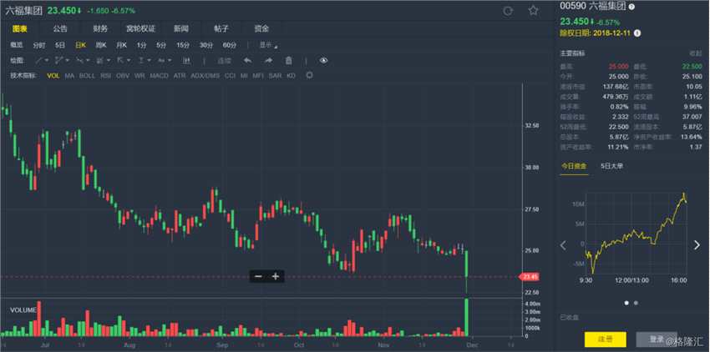Screen dimensions: 710x352
Task: Enable the OBV indicator
Action: (x=123, y=76)
